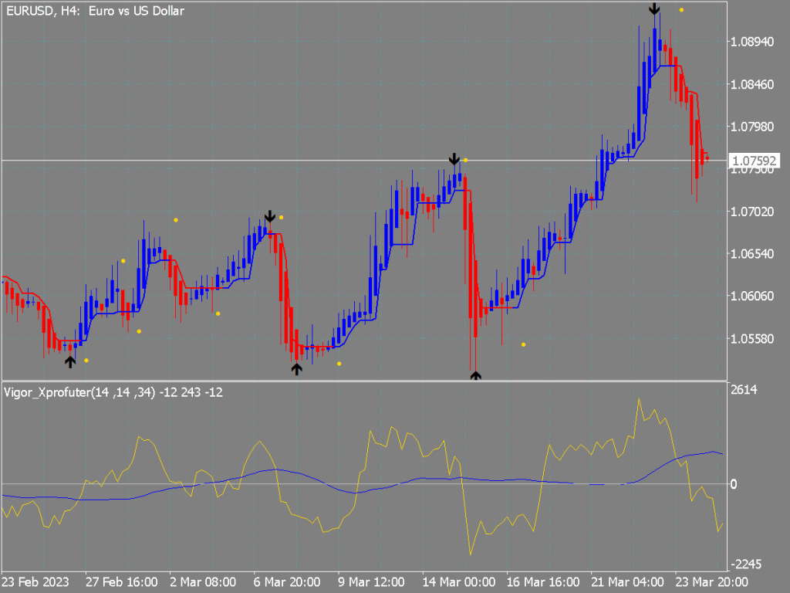Click the sell arrow above the 1.08940 peak
This screenshot has height=593, width=790.
[654, 9]
